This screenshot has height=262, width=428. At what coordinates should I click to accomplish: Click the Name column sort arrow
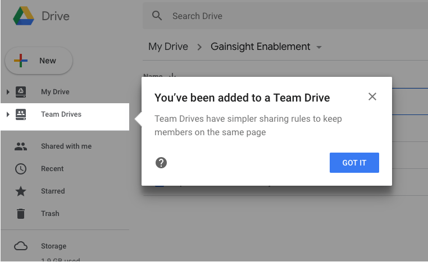172,77
